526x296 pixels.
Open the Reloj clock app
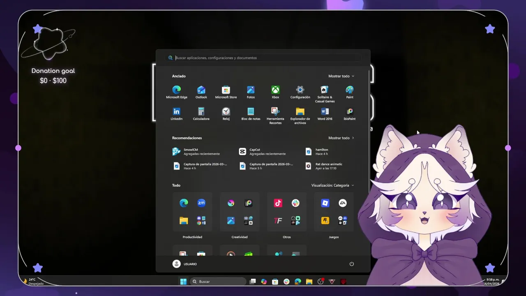tap(226, 114)
